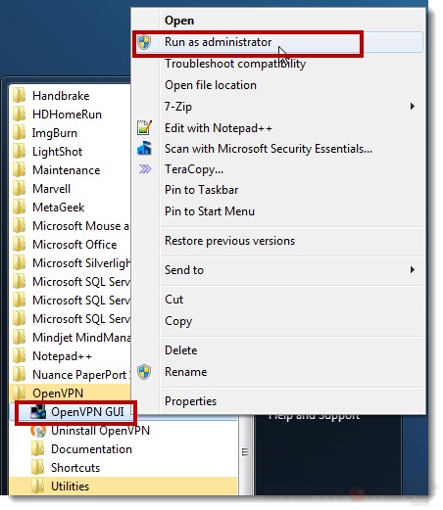The width and height of the screenshot is (443, 510).
Task: Choose Edit with Notepad++
Action: pos(219,128)
